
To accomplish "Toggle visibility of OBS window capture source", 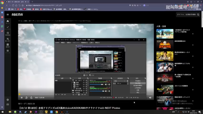I will (84, 88).
